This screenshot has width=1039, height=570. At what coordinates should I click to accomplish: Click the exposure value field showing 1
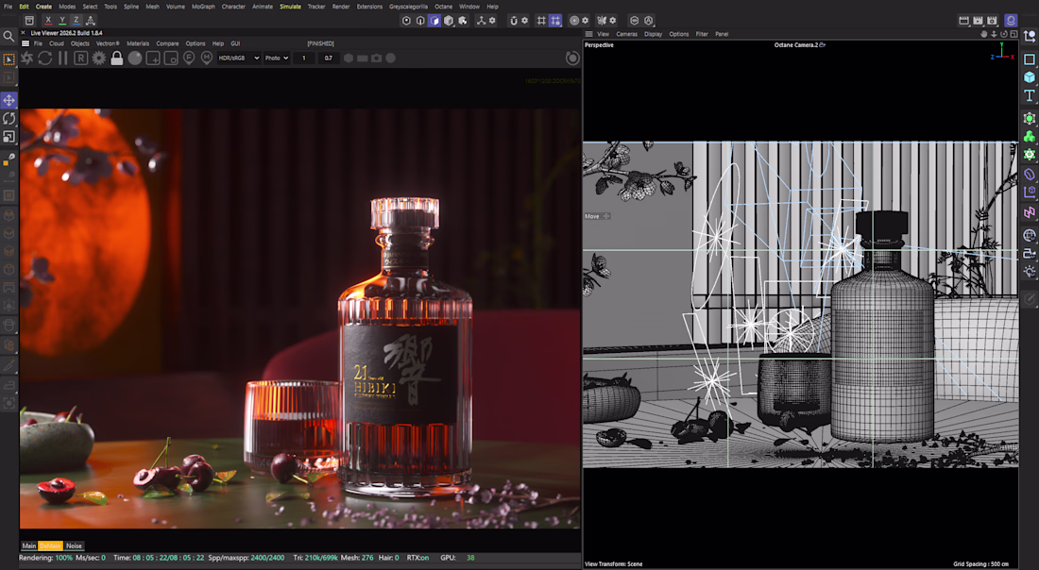pos(304,59)
